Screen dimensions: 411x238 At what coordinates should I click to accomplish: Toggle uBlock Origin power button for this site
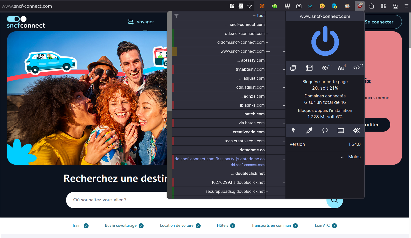pos(325,41)
